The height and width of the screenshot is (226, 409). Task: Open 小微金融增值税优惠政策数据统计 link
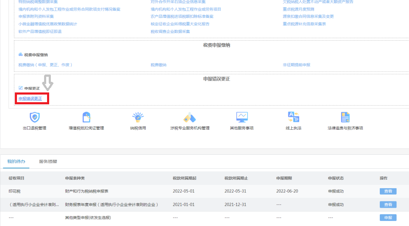48,24
